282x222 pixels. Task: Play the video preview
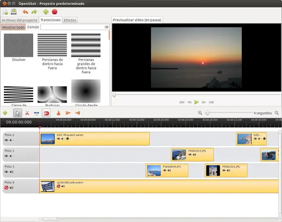(x=197, y=102)
